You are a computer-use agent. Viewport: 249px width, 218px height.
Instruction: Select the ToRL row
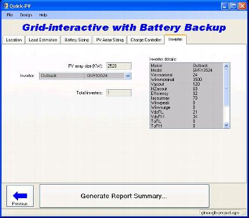pyautogui.click(x=186, y=121)
